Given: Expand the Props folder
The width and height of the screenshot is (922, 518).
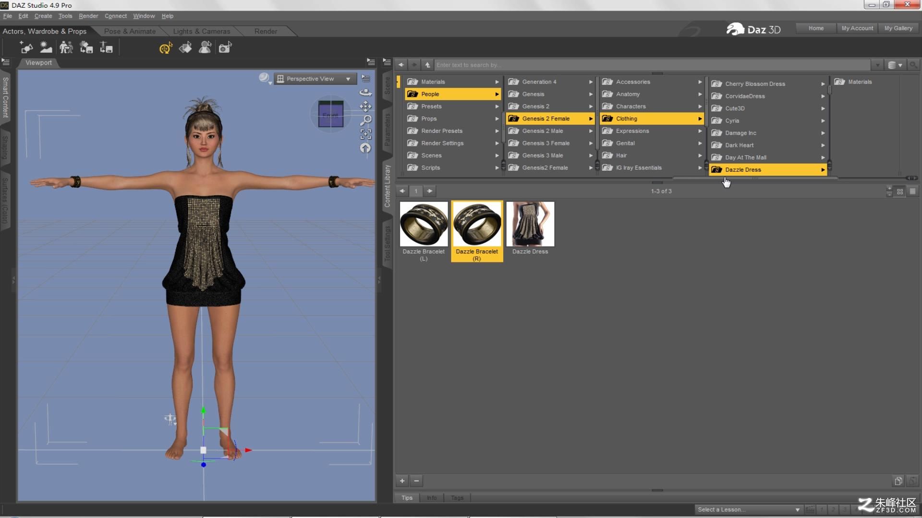Looking at the screenshot, I should point(497,119).
